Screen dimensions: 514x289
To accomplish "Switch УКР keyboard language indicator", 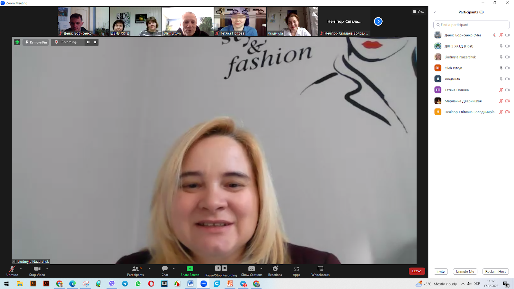I will pyautogui.click(x=477, y=284).
